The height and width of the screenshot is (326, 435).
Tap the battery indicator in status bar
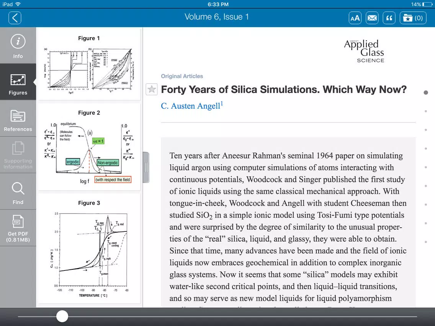coord(427,4)
